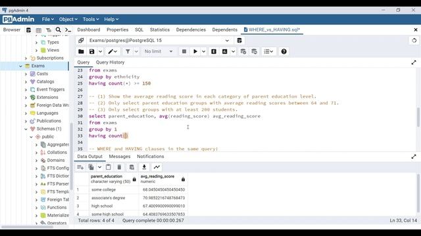421x236 pixels.
Task: Open the File menu
Action: point(48,19)
